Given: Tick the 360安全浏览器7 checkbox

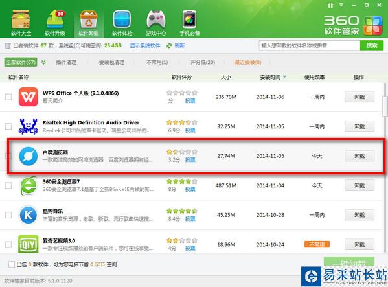Looking at the screenshot, I should pos(8,185).
